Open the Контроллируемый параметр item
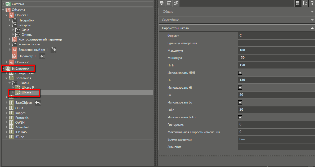315x167 pixels. pyautogui.click(x=40, y=39)
